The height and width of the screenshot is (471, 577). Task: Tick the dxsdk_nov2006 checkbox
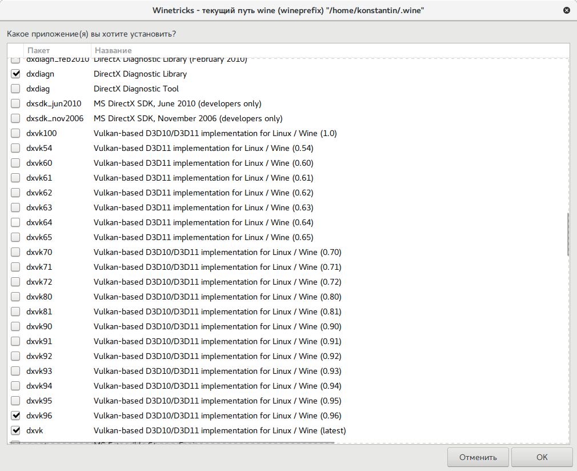click(x=15, y=118)
